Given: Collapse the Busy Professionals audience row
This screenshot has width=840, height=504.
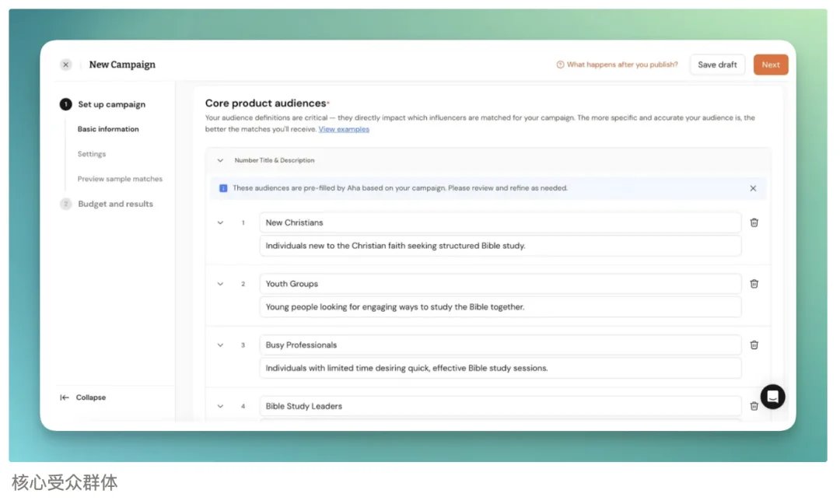Looking at the screenshot, I should click(220, 345).
